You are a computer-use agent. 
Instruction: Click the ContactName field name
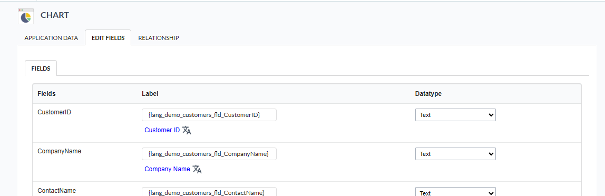tap(57, 191)
